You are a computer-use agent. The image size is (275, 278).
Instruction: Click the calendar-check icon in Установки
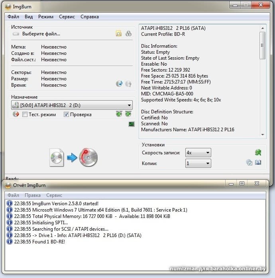click(x=249, y=162)
